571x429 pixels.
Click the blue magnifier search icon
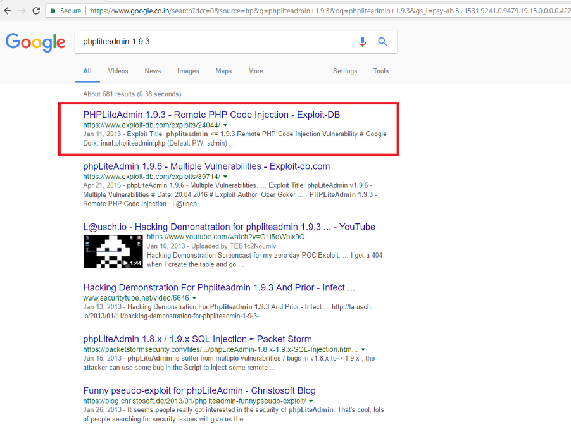(382, 42)
